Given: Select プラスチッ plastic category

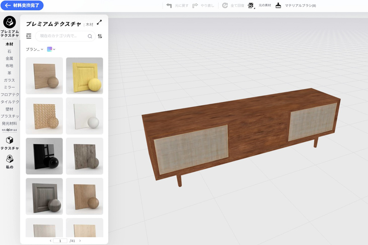Looking at the screenshot, I should pos(10,116).
